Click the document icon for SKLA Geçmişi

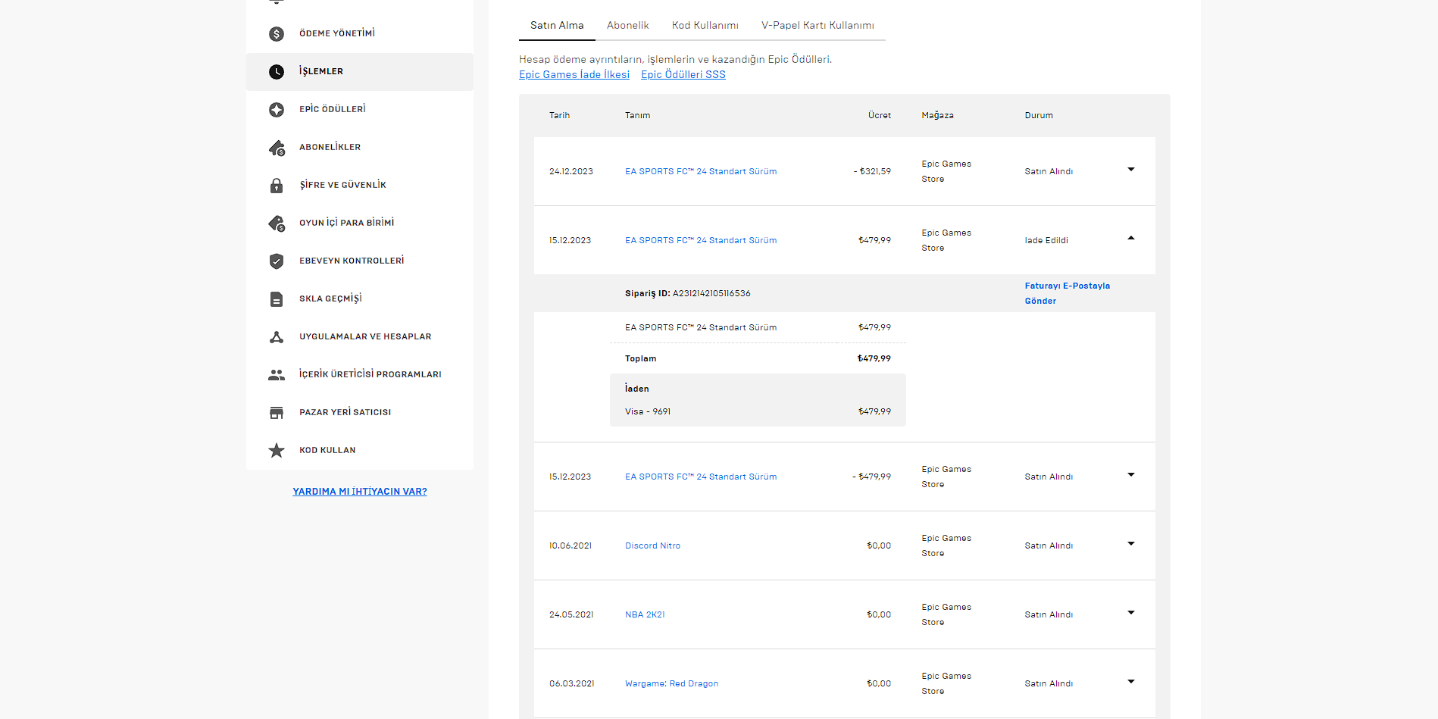(x=277, y=299)
